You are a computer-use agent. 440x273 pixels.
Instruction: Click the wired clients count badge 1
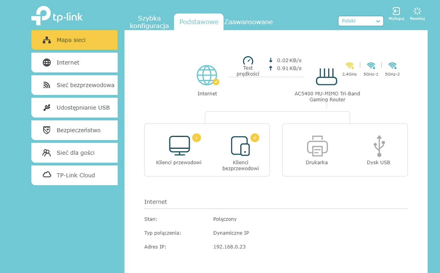[x=196, y=138]
